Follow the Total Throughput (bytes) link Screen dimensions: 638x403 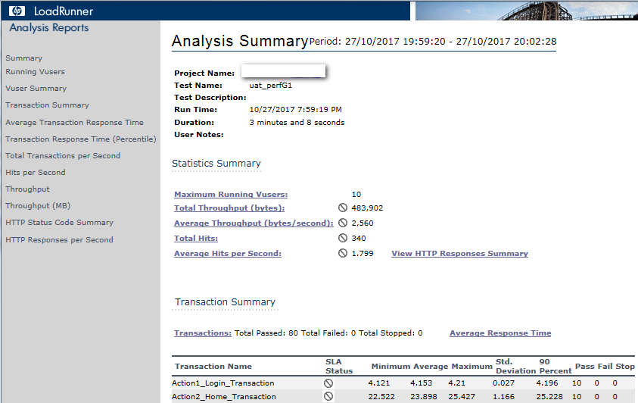(229, 208)
